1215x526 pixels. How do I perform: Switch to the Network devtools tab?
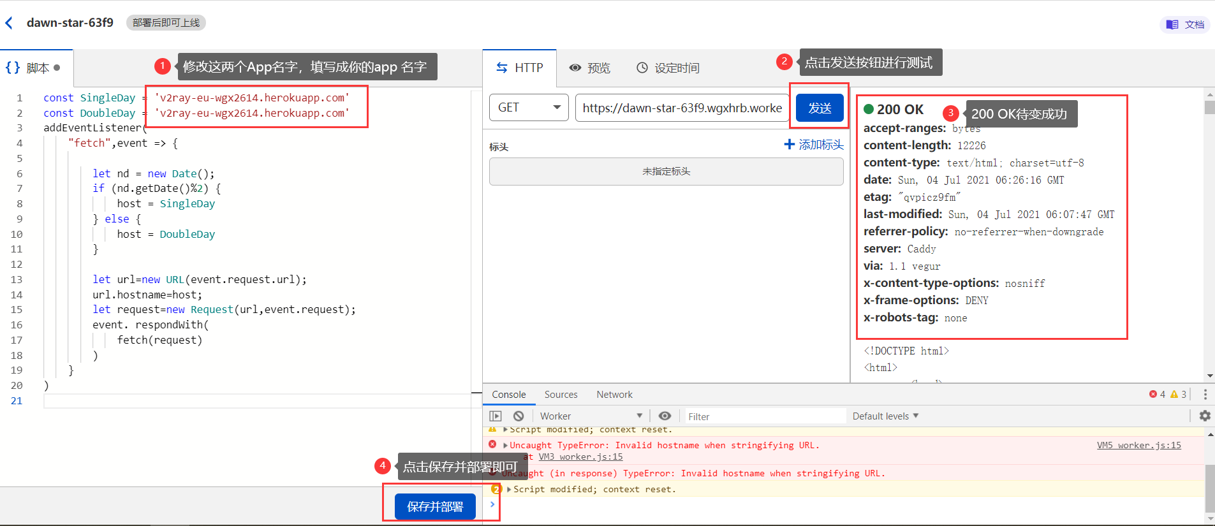(615, 395)
